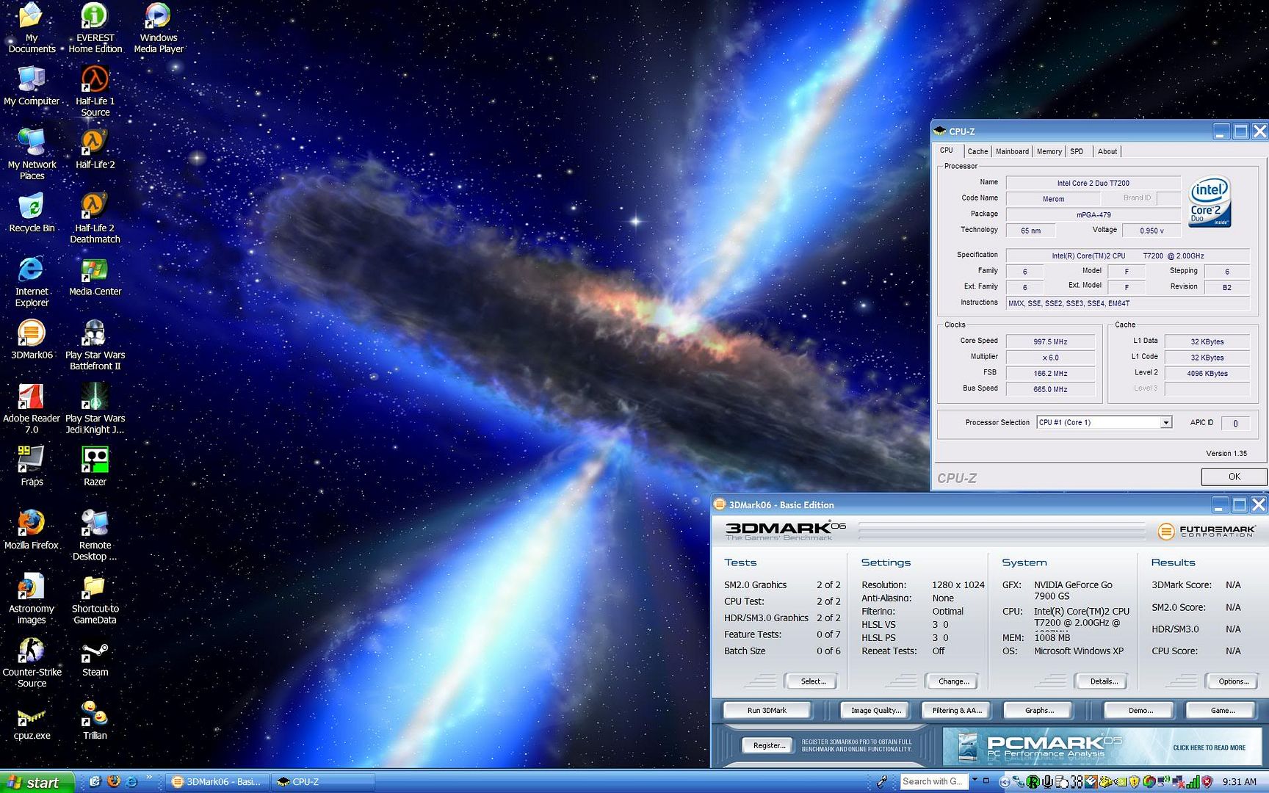Launch Internet Explorer from Quick Launch bar
This screenshot has width=1269, height=793.
pos(131,781)
